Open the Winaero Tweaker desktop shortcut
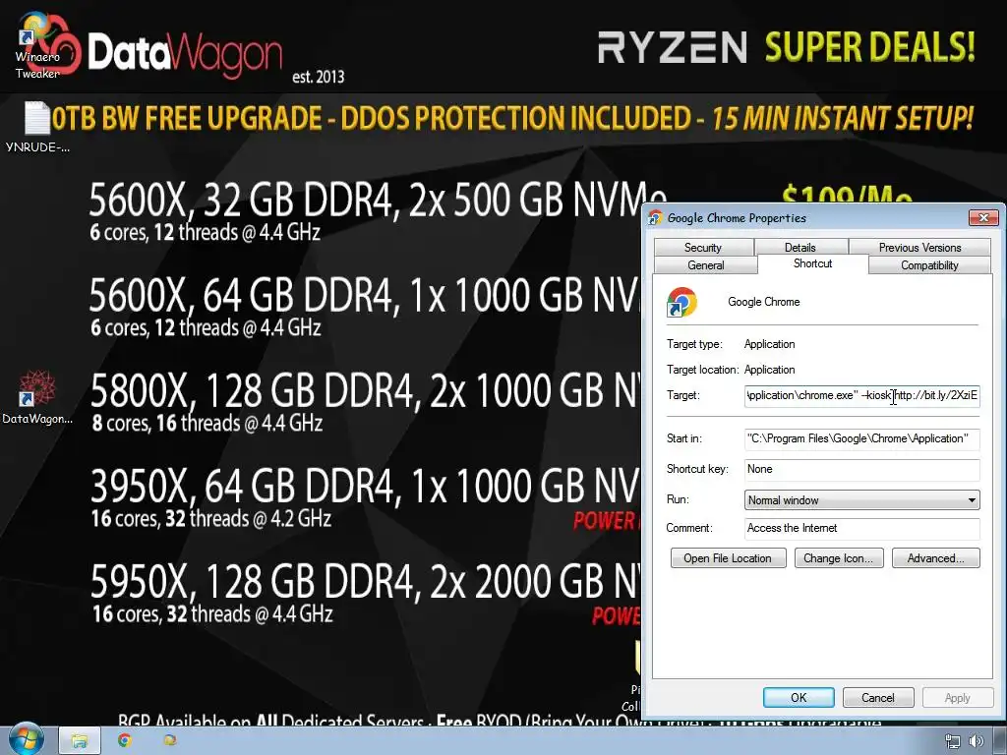Image resolution: width=1007 pixels, height=755 pixels. pos(37,45)
